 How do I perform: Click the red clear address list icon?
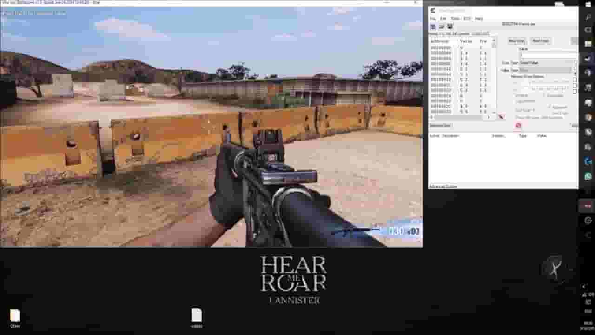pyautogui.click(x=518, y=126)
